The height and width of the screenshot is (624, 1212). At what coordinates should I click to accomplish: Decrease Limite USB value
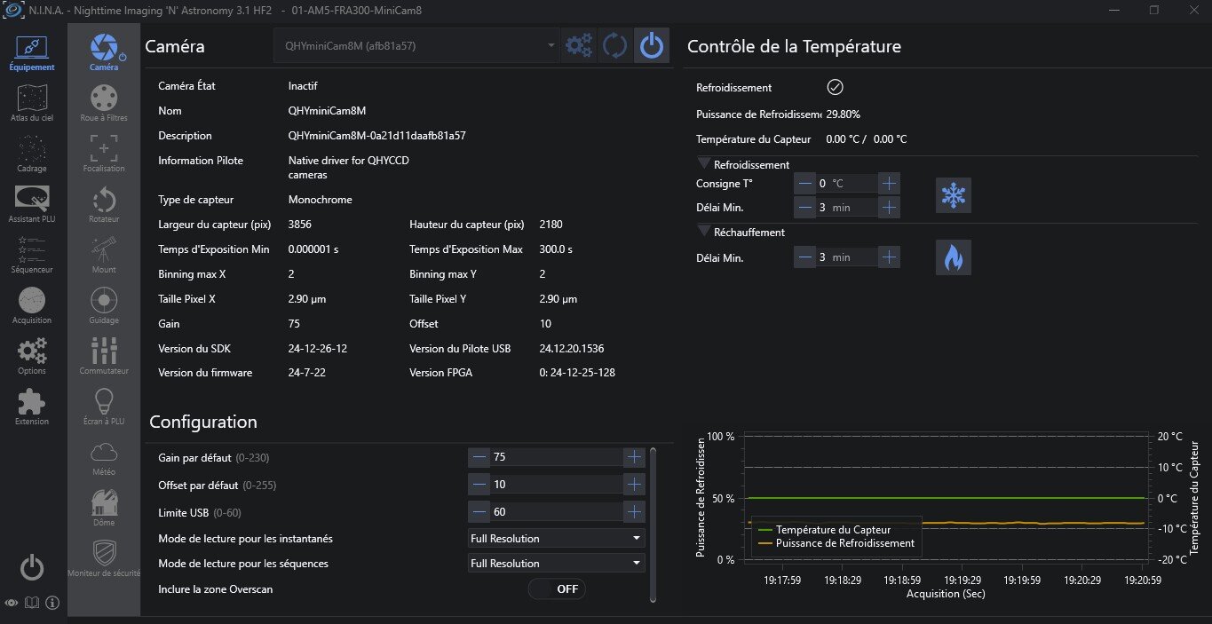tap(479, 511)
